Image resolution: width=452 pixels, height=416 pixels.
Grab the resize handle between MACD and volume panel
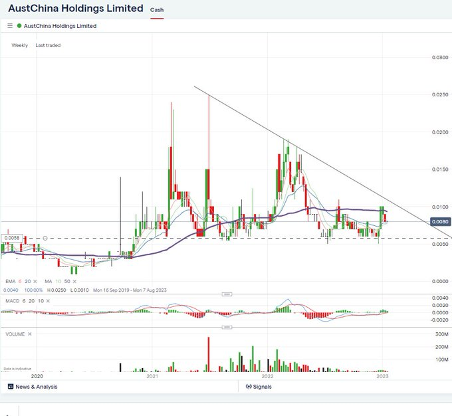(227, 328)
